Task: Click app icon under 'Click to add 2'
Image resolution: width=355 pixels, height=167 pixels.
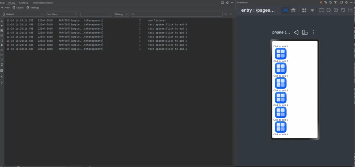Action: 281,83
